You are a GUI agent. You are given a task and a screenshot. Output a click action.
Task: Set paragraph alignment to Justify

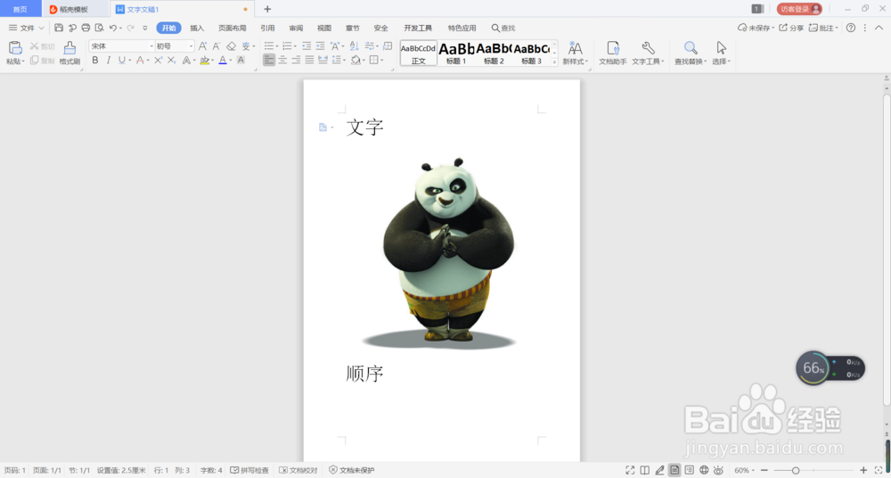point(310,60)
